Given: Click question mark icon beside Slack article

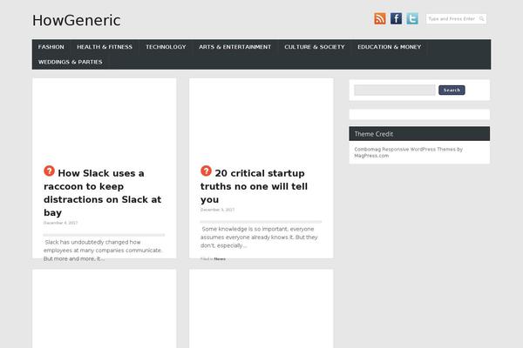Looking at the screenshot, I should click(49, 171).
